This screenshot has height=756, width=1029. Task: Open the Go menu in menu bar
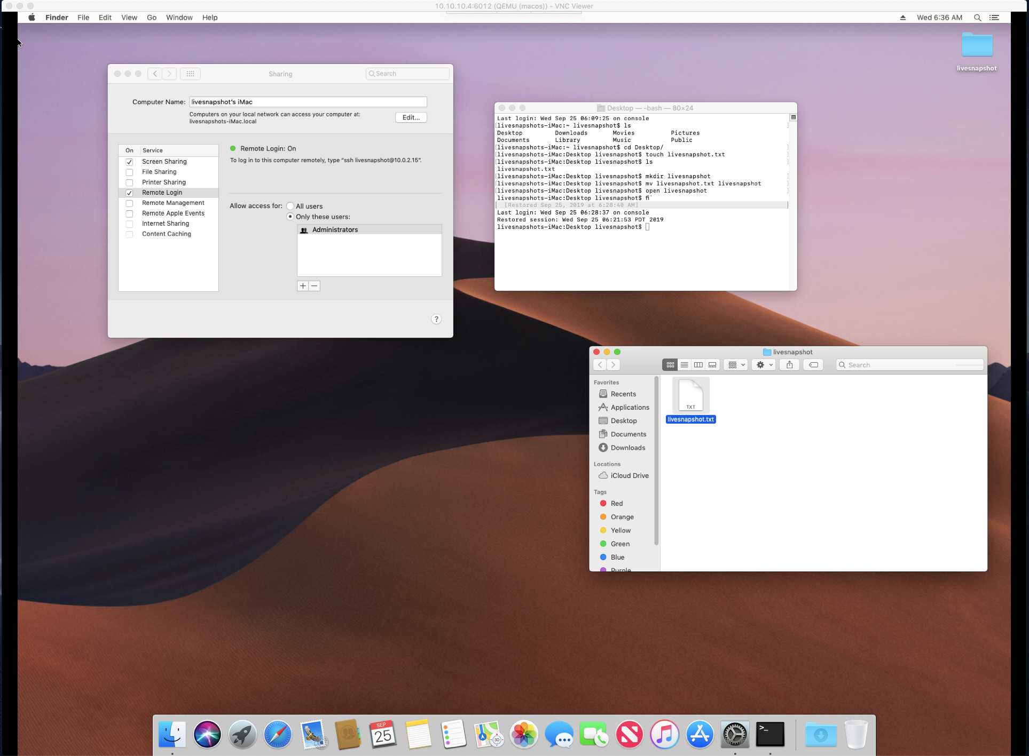tap(152, 18)
